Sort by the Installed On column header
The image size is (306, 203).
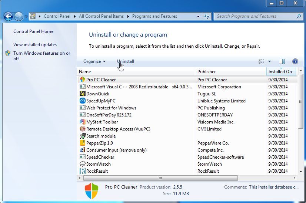coord(281,71)
